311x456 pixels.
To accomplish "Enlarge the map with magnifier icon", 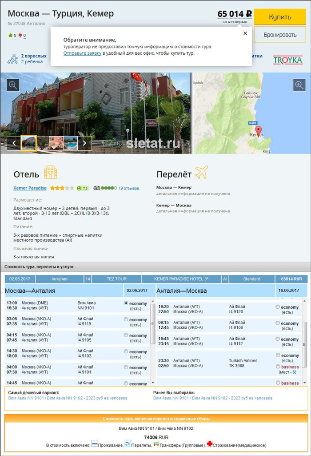I will coord(299,85).
